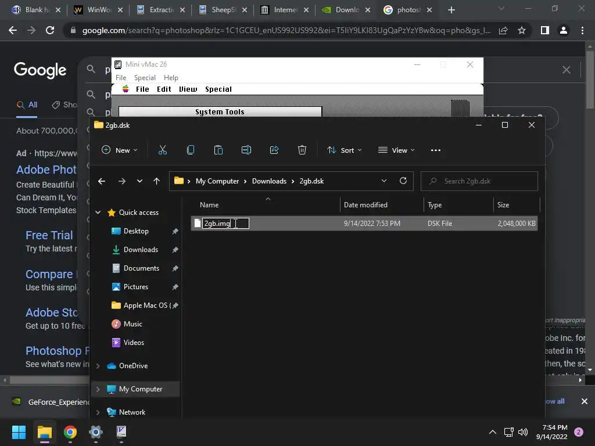Sort files by Type column header
Screen dimensions: 595x446
pos(435,205)
